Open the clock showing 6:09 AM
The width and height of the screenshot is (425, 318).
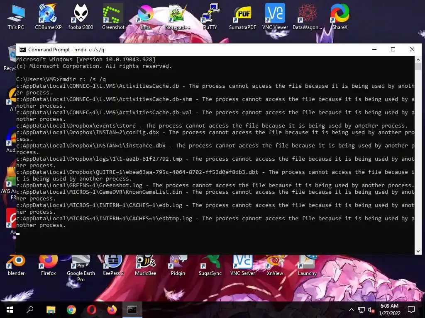click(389, 310)
